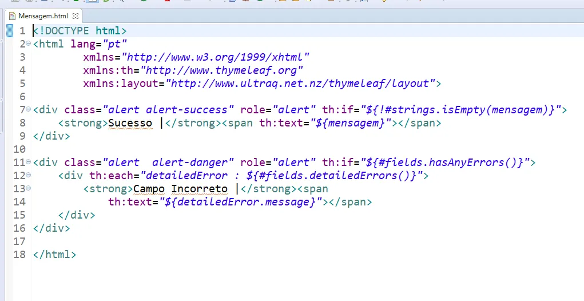The width and height of the screenshot is (584, 301).
Task: Click the text "Campo Incorreto" on line 13
Action: [180, 188]
